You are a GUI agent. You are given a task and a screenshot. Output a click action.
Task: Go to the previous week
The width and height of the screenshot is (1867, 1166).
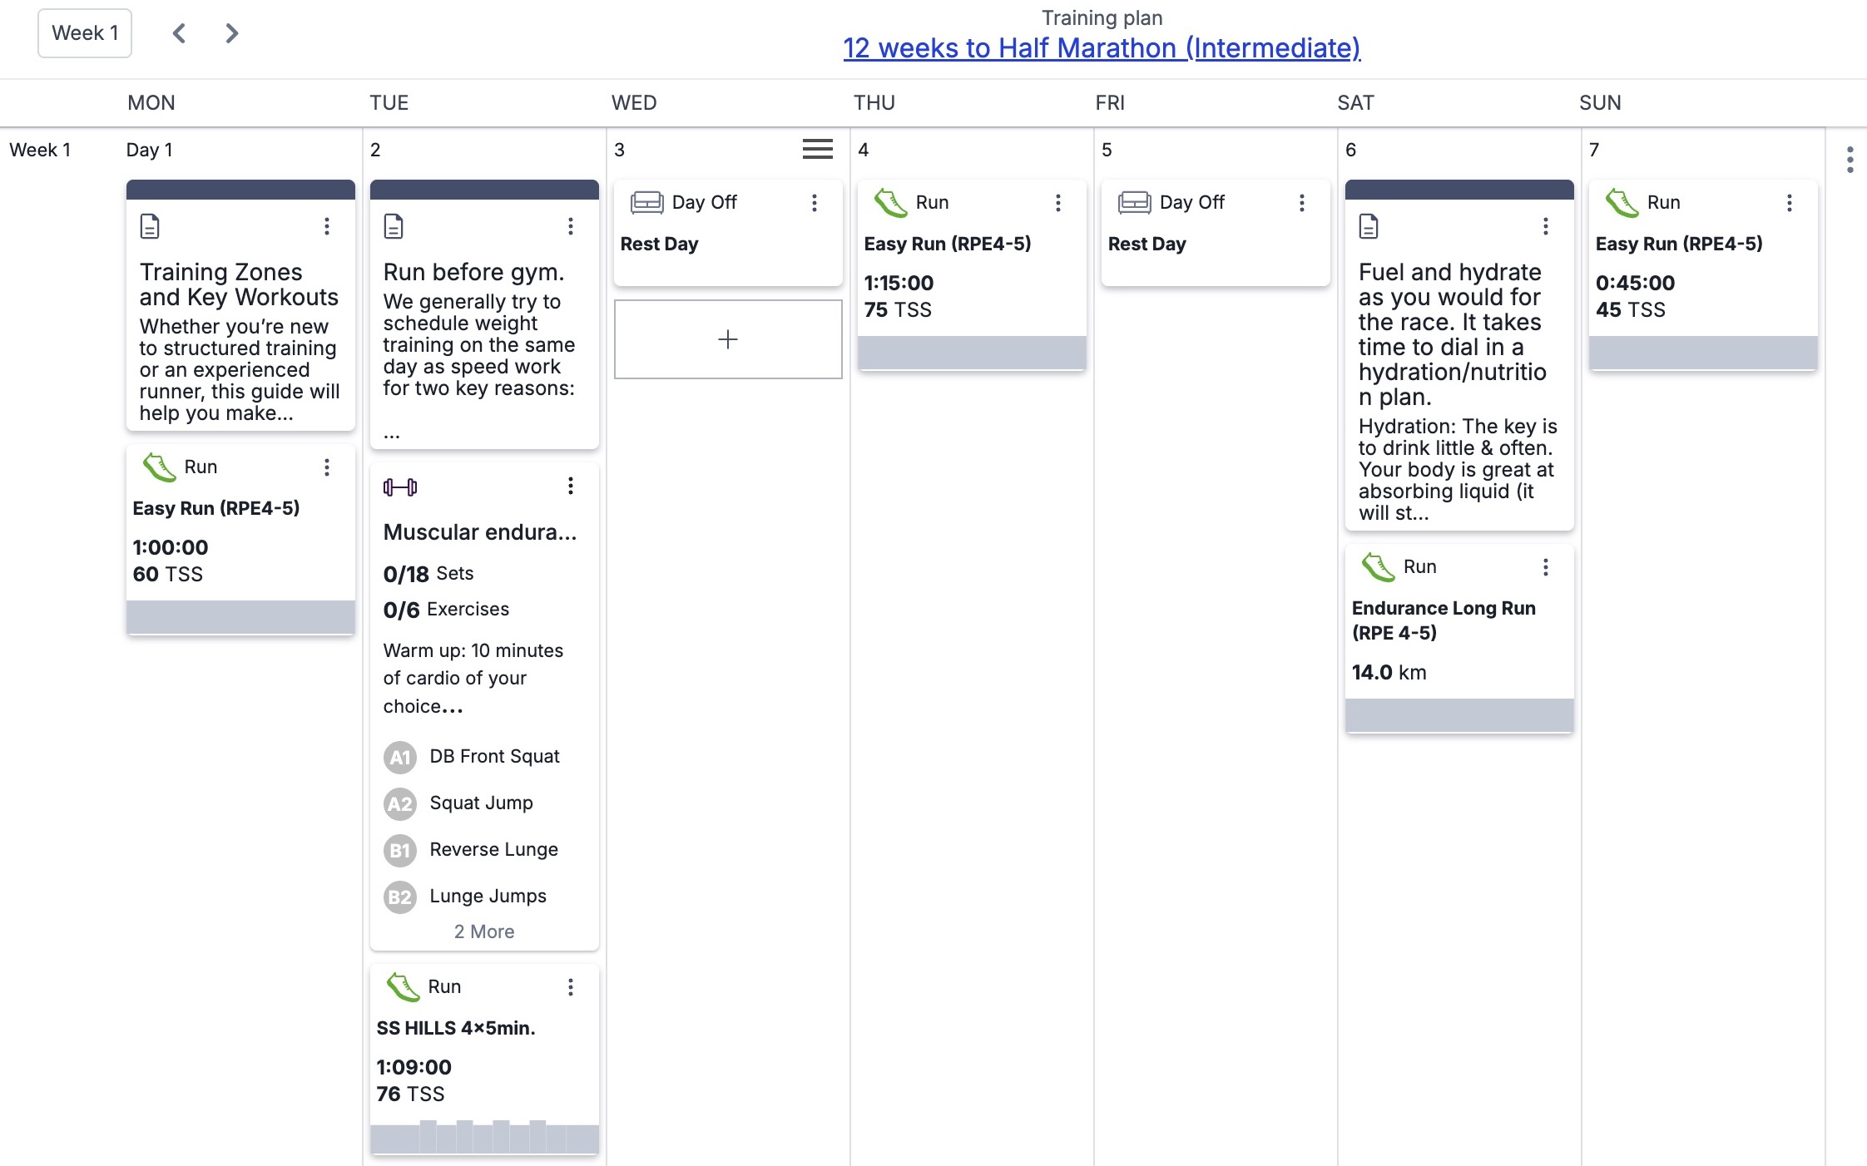179,33
